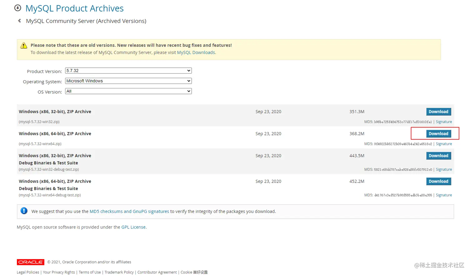This screenshot has width=472, height=276.
Task: Open the OS Version dropdown
Action: coord(128,91)
